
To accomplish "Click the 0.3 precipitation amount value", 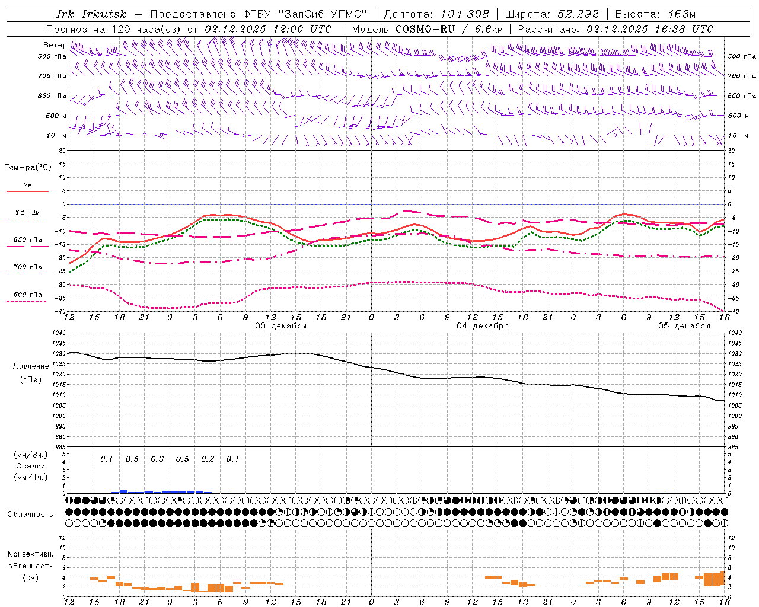I will (x=157, y=459).
